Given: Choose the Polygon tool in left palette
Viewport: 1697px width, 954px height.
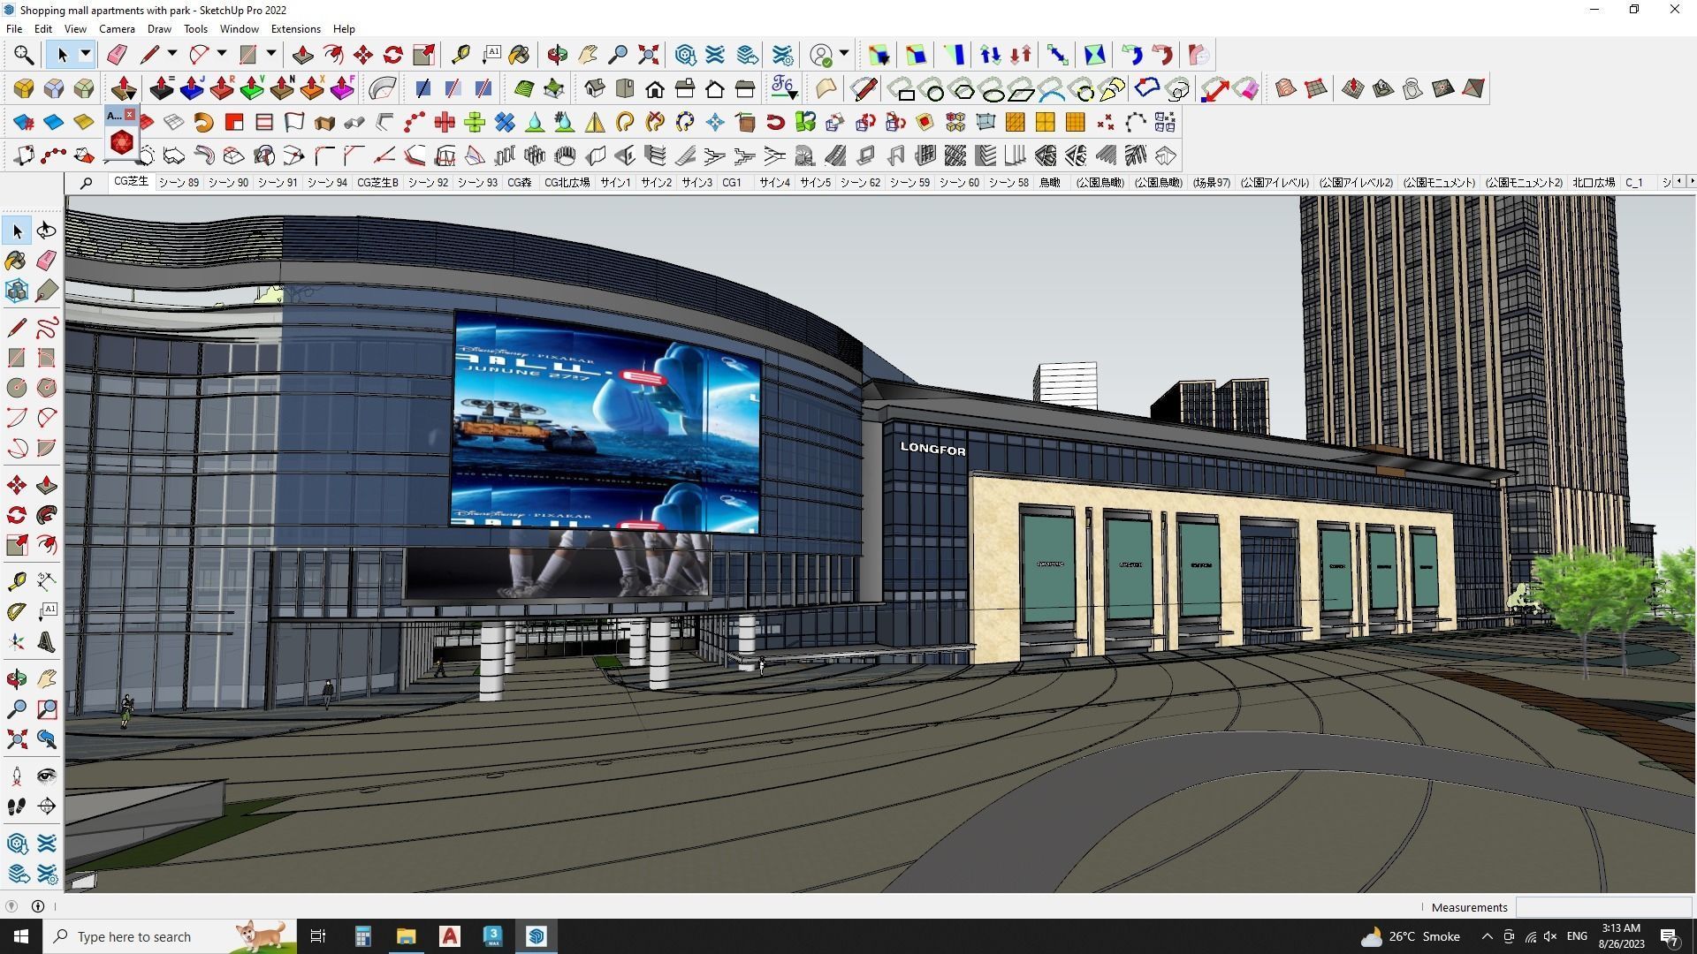Looking at the screenshot, I should pyautogui.click(x=47, y=388).
